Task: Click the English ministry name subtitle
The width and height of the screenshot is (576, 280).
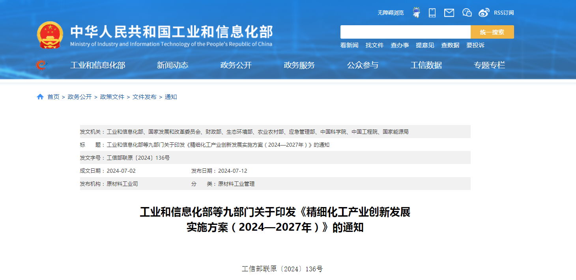Action: 171,44
